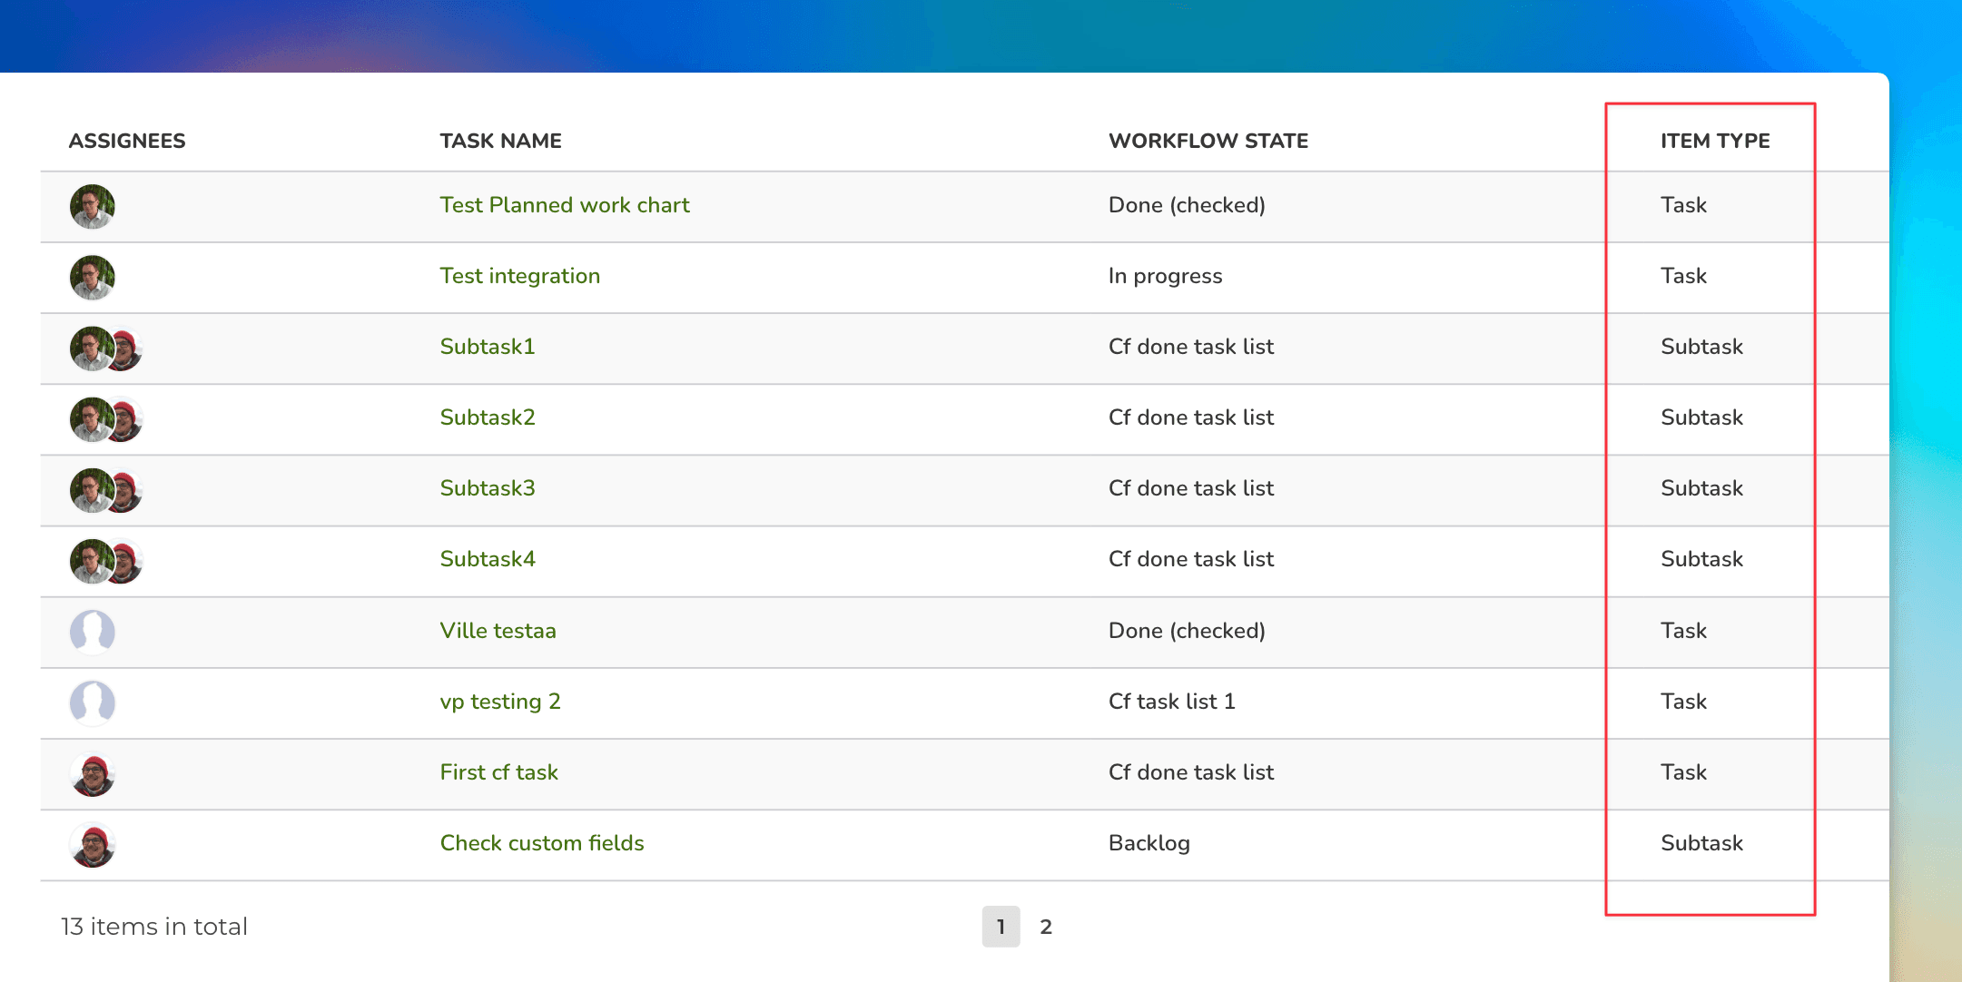Screen dimensions: 1962x982
Task: Click the Workflow State column header
Action: click(x=1208, y=141)
